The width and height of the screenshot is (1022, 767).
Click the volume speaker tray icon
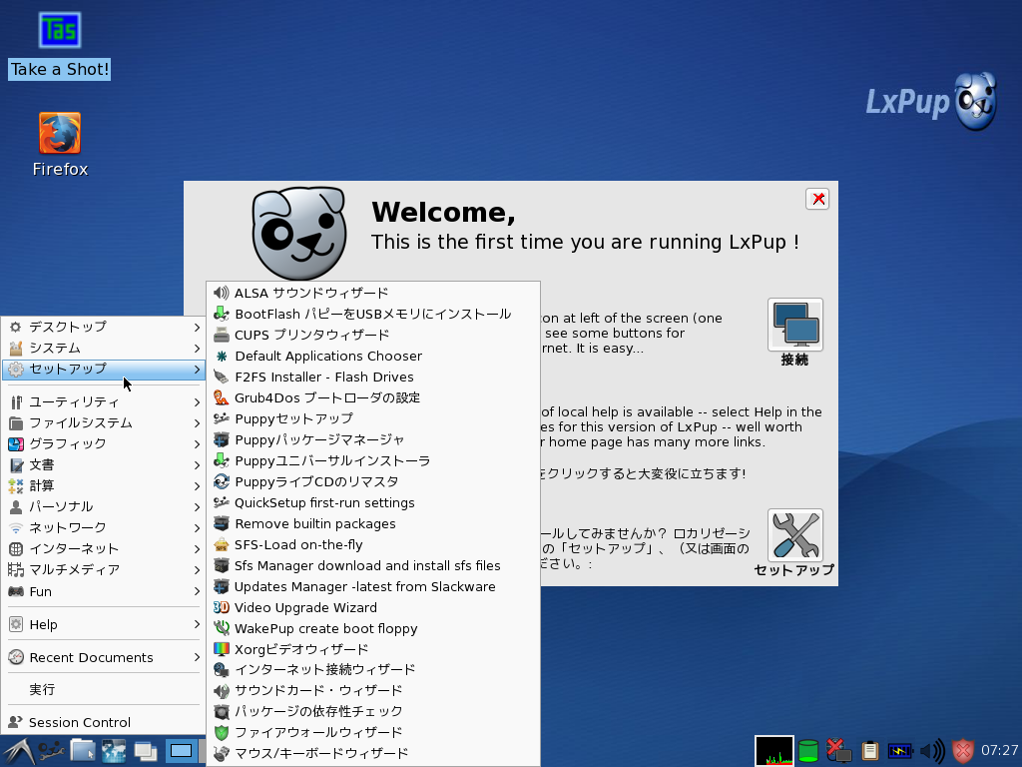click(x=933, y=751)
